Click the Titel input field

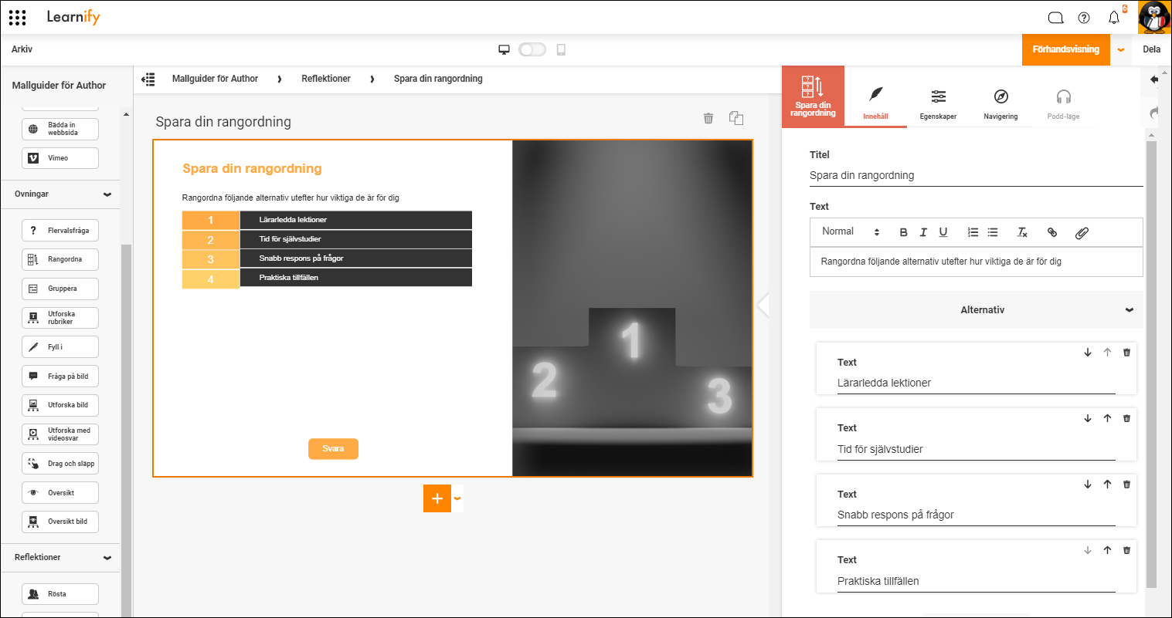[976, 175]
